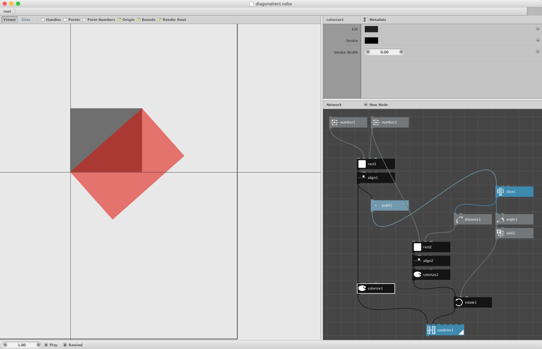The width and height of the screenshot is (542, 349).
Task: Enable the Handles checkbox
Action: coord(43,20)
